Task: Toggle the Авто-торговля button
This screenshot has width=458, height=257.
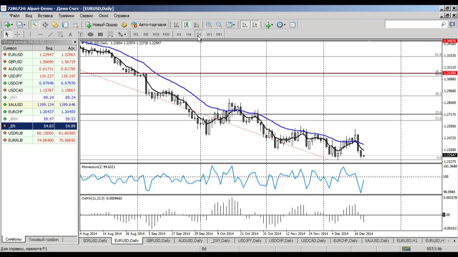Action: pos(148,25)
